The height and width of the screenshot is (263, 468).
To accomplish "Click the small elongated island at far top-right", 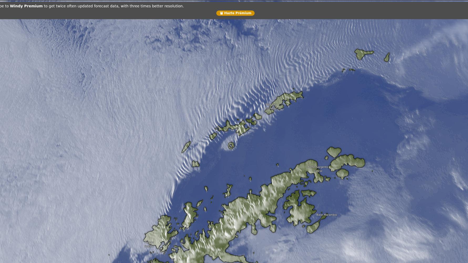I will tap(387, 57).
